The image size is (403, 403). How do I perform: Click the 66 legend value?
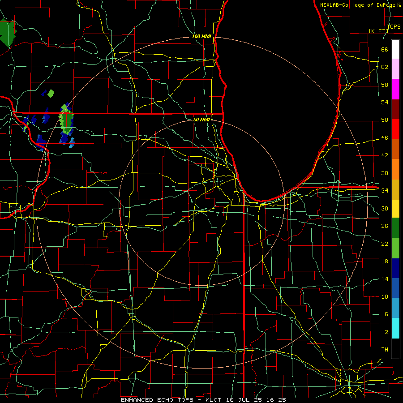coord(385,49)
